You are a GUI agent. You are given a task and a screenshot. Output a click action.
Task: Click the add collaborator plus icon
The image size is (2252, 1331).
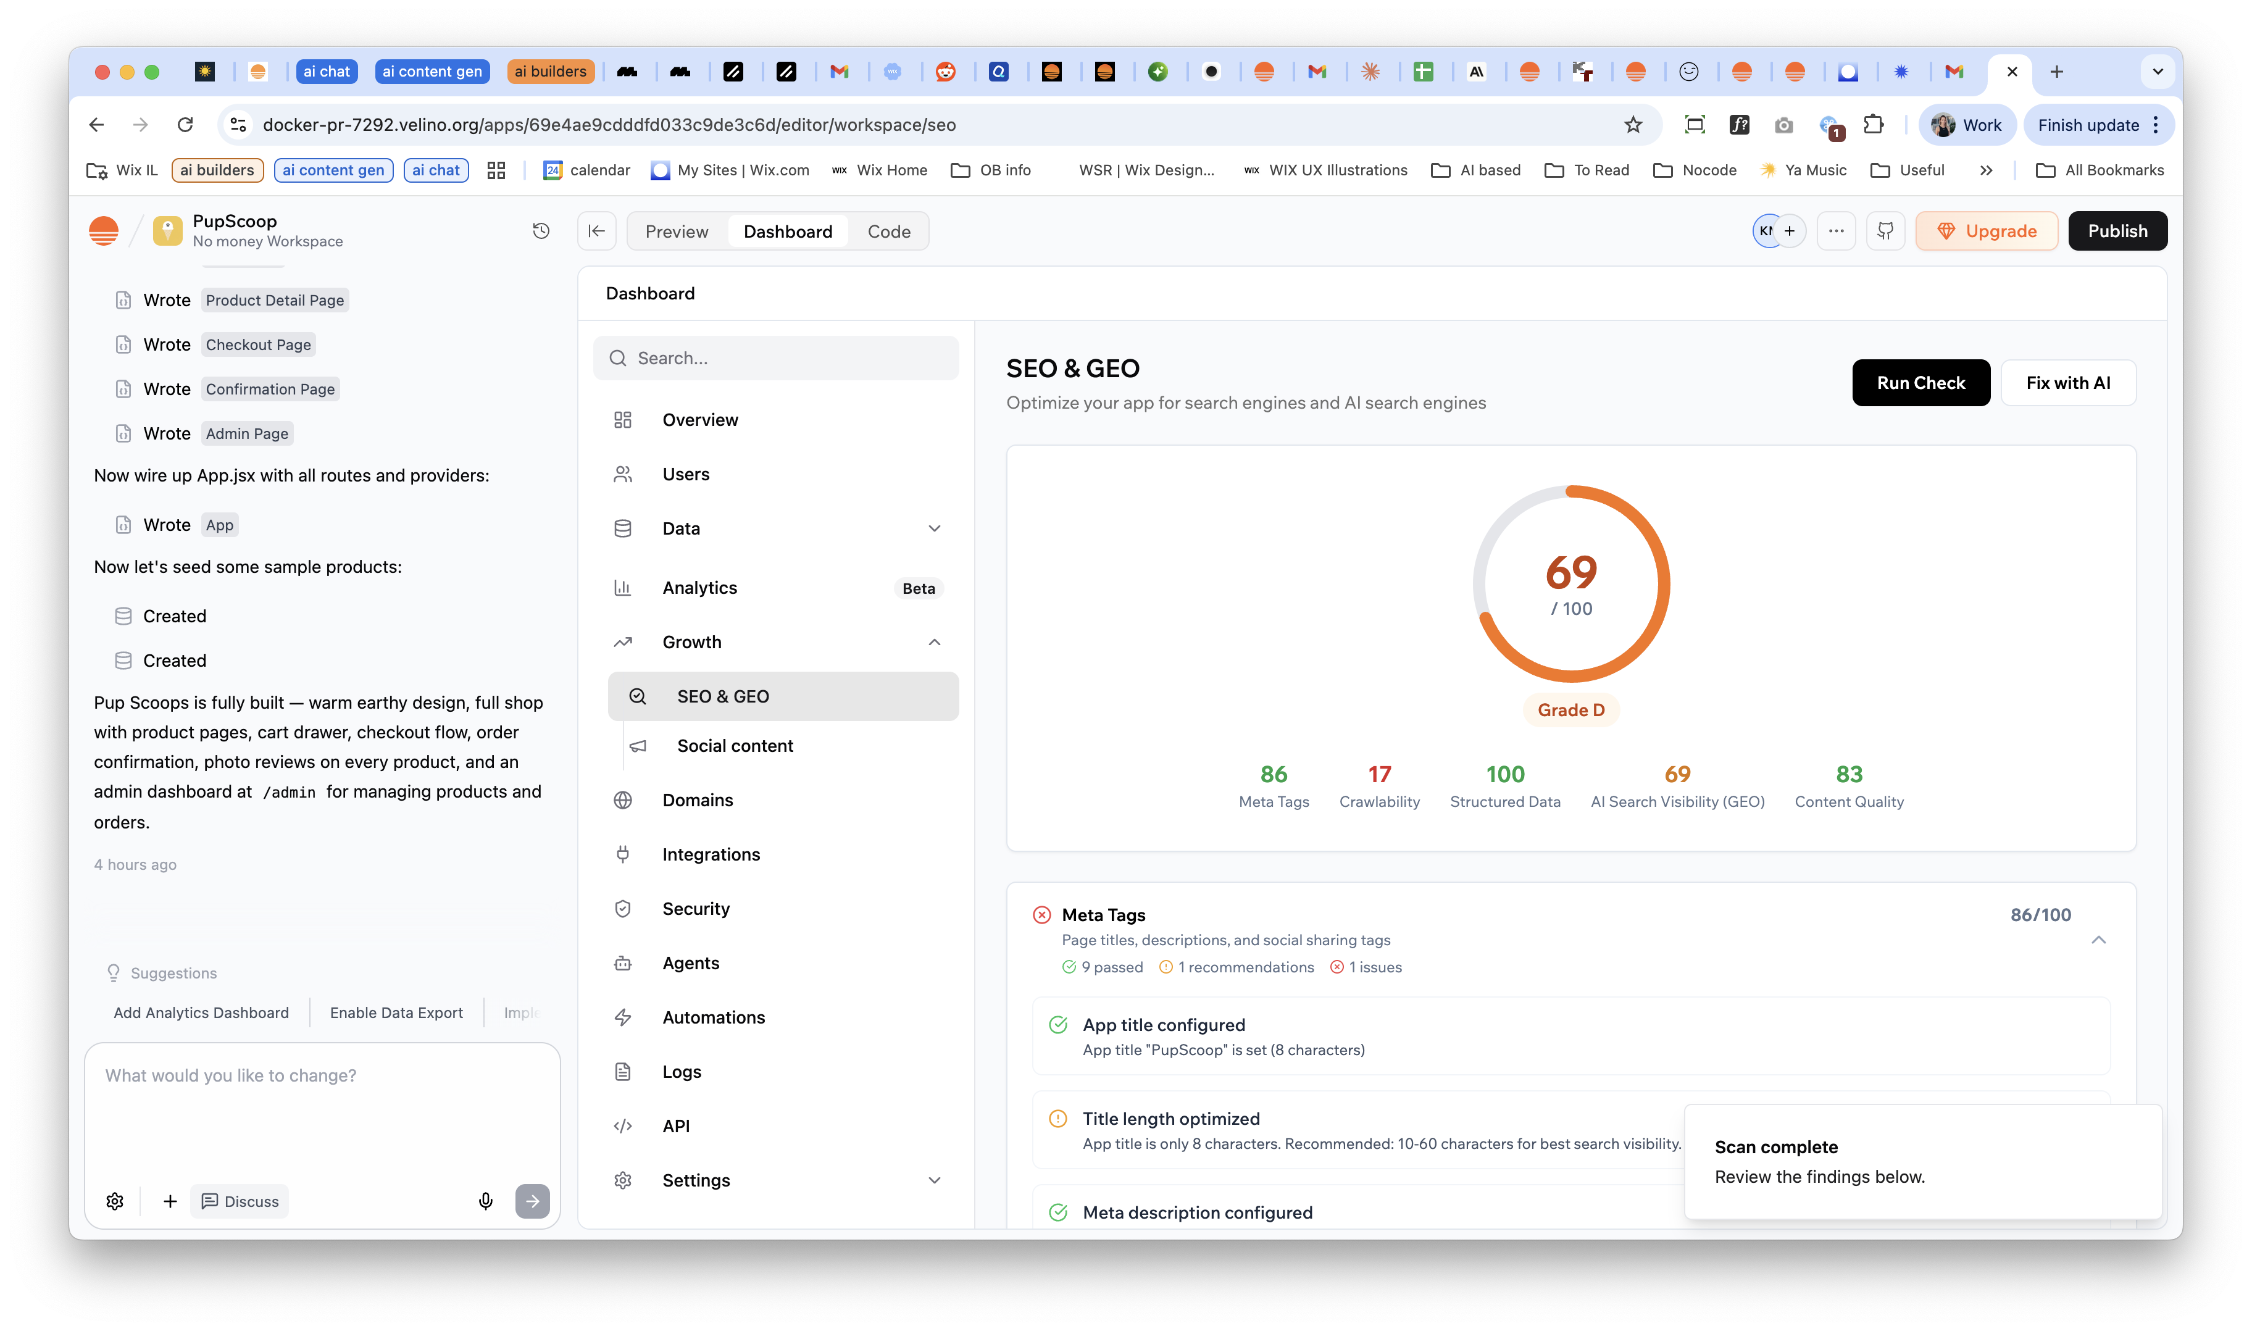click(x=1789, y=232)
